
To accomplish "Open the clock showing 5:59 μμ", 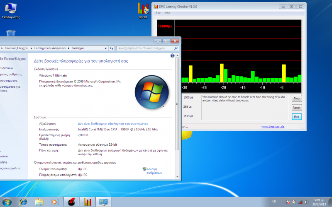I will coord(319,202).
